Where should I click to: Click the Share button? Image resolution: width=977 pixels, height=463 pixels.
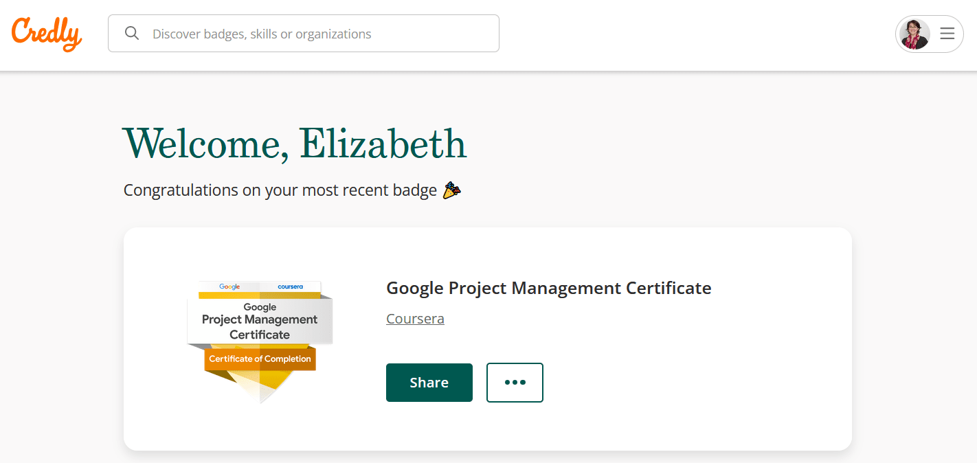[x=429, y=383]
